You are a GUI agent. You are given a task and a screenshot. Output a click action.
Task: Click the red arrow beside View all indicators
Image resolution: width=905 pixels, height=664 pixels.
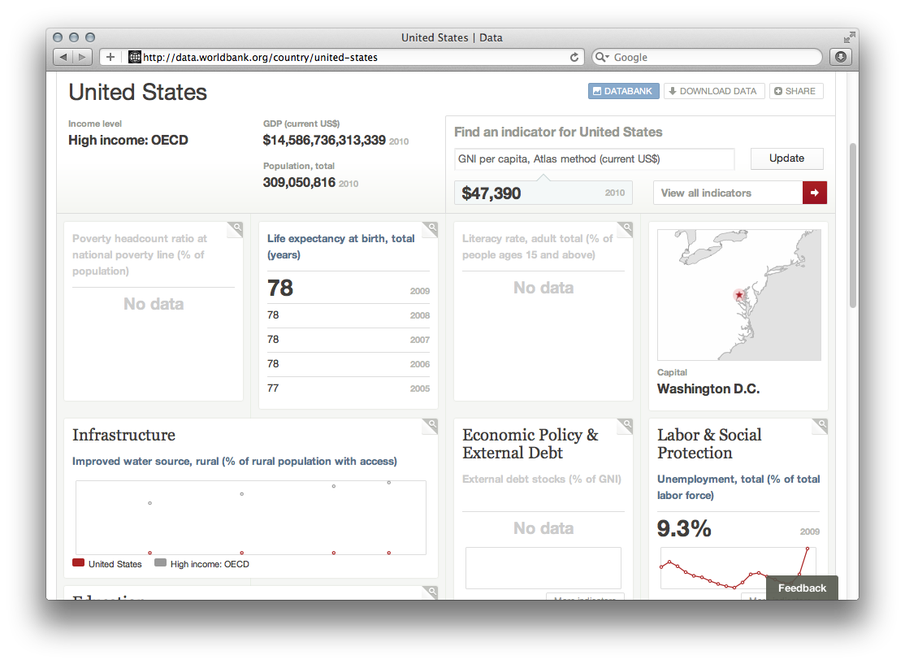[814, 193]
